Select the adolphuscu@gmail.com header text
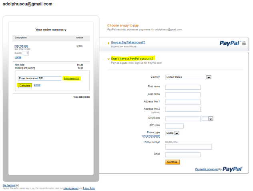The width and height of the screenshot is (253, 191). 28,4
